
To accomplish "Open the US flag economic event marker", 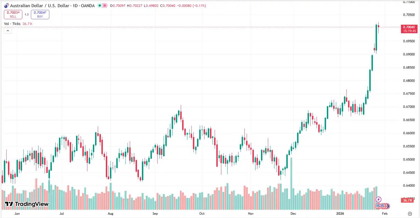I will (x=378, y=206).
